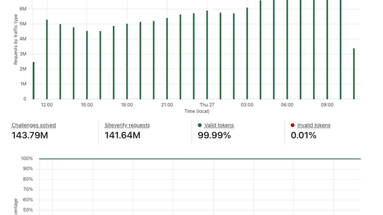Viewport: 383px width, 215px height.
Task: Select the requests bar above 18:00
Action: 127,61
